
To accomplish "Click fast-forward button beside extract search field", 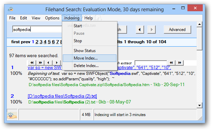I will coord(180,63).
